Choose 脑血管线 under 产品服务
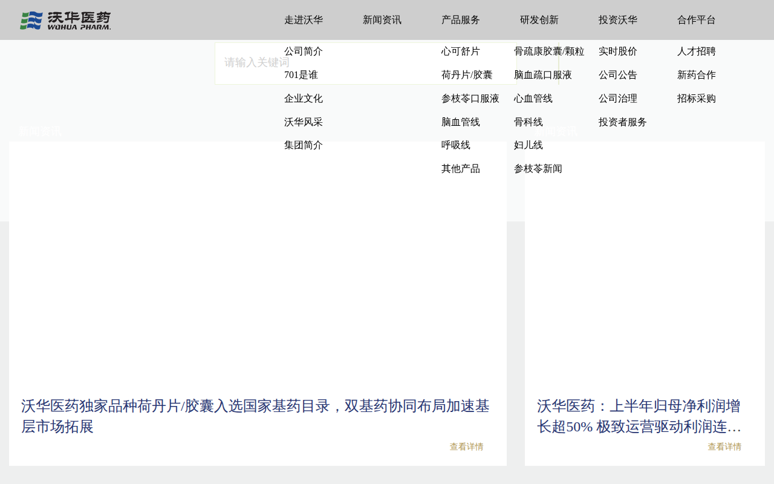The height and width of the screenshot is (484, 774). (x=461, y=122)
